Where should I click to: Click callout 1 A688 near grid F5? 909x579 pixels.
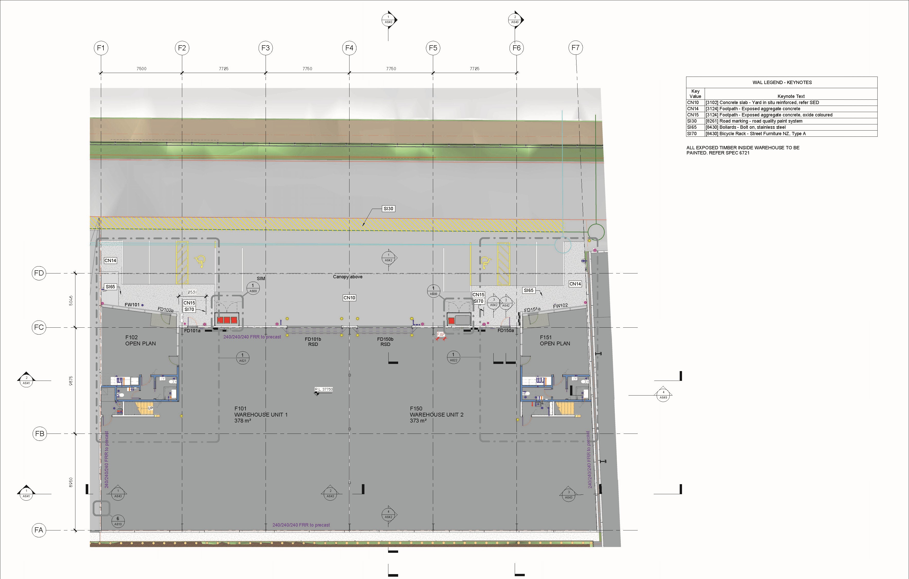[434, 291]
